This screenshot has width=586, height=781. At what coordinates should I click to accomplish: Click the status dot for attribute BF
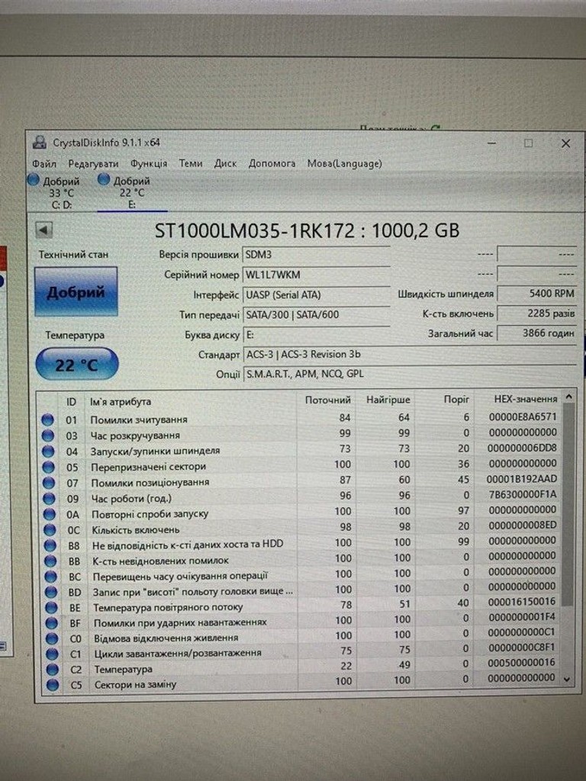point(51,623)
